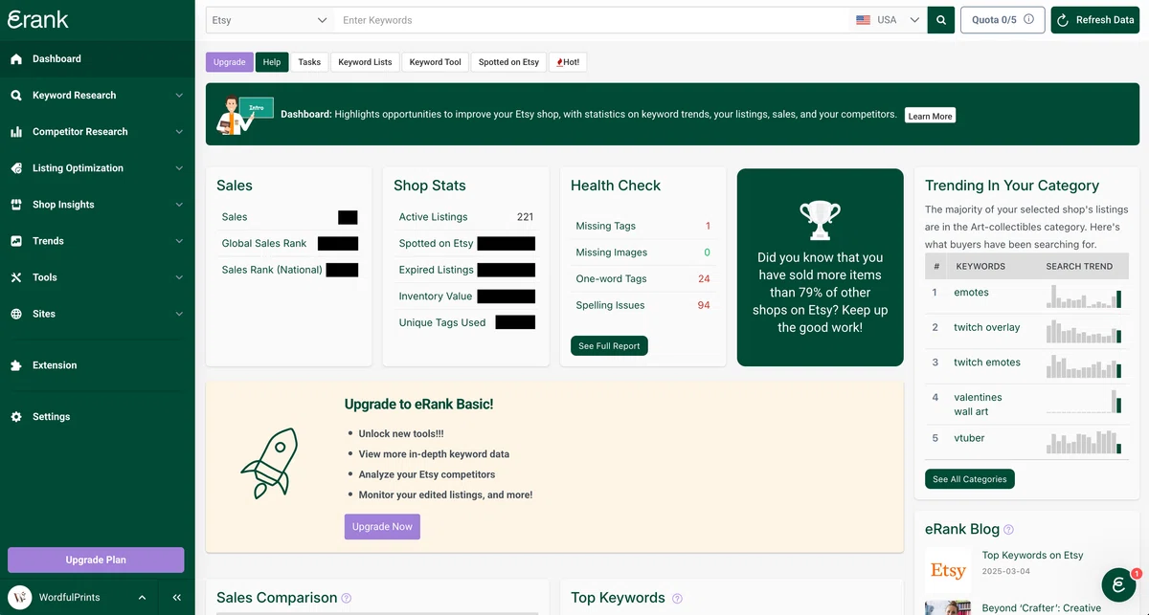This screenshot has width=1149, height=615.
Task: Click the Learn More button
Action: 930,116
